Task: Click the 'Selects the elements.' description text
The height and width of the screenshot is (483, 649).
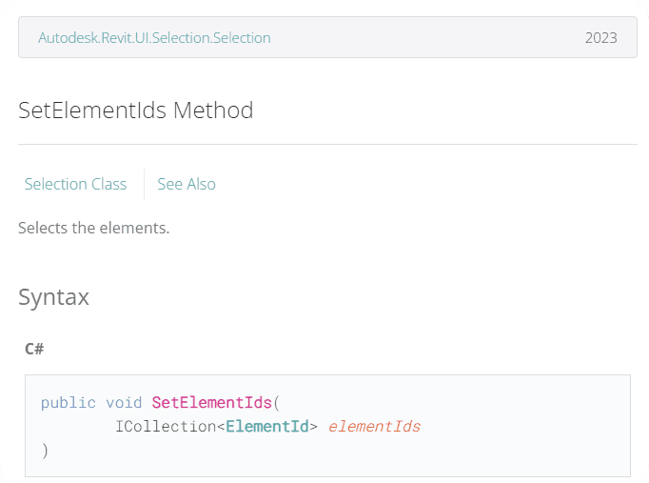Action: coord(93,229)
